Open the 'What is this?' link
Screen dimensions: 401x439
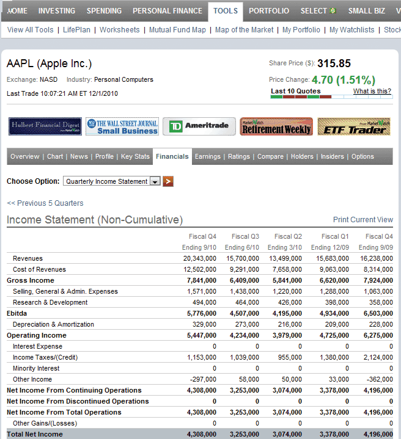pos(372,92)
